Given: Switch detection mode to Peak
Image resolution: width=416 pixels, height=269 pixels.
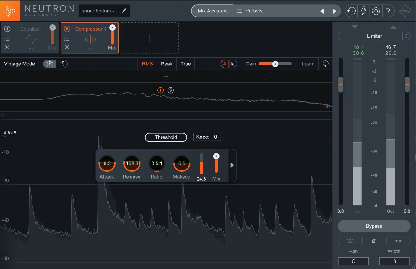Looking at the screenshot, I should tap(167, 64).
